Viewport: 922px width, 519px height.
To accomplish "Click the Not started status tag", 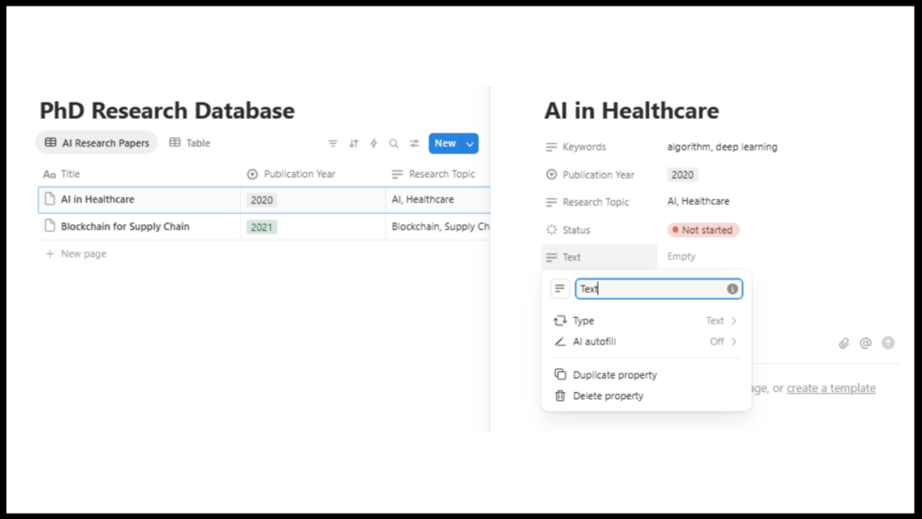I will click(702, 230).
